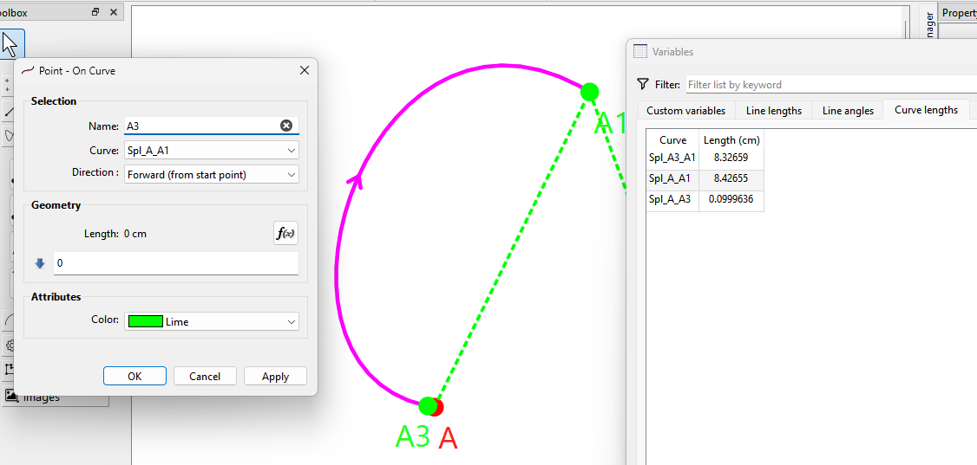Clear the Name field with X icon
This screenshot has width=977, height=465.
click(x=286, y=126)
